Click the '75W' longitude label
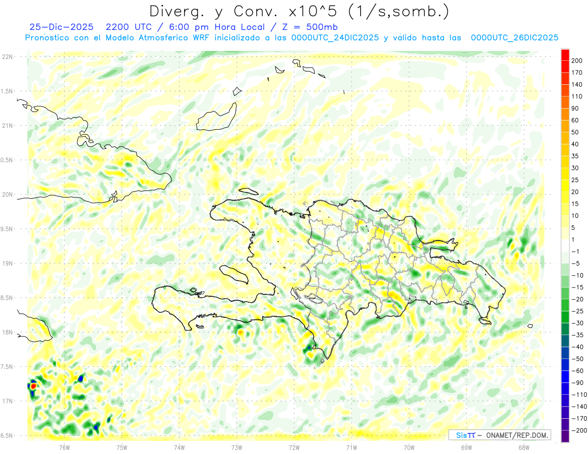Viewport: 588px width, 454px height. [122, 448]
